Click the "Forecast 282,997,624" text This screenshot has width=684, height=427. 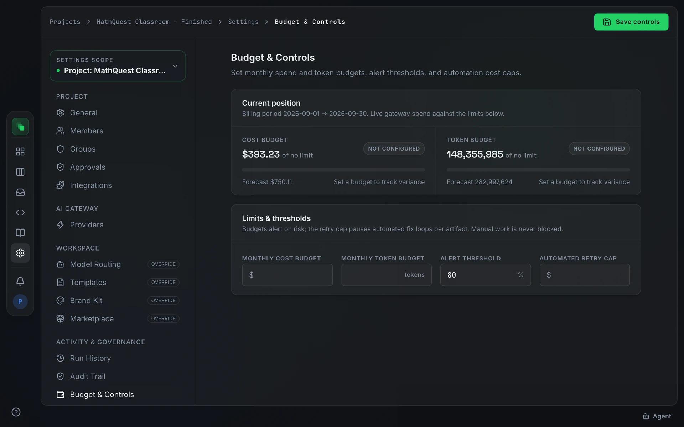point(480,182)
